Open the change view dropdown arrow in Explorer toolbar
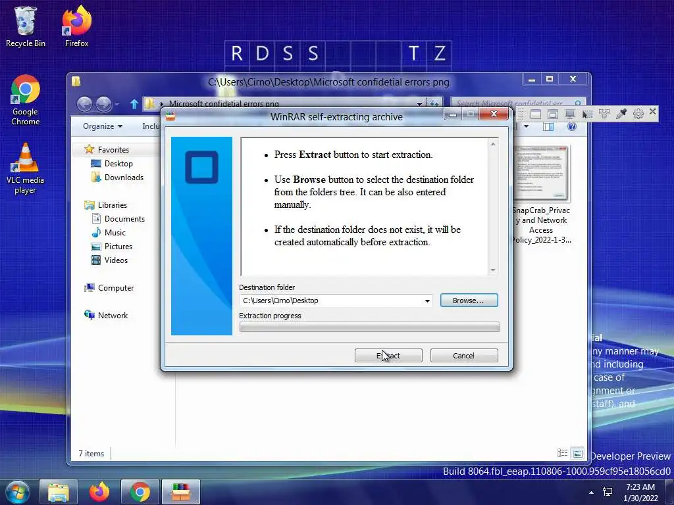The width and height of the screenshot is (674, 505). point(526,126)
